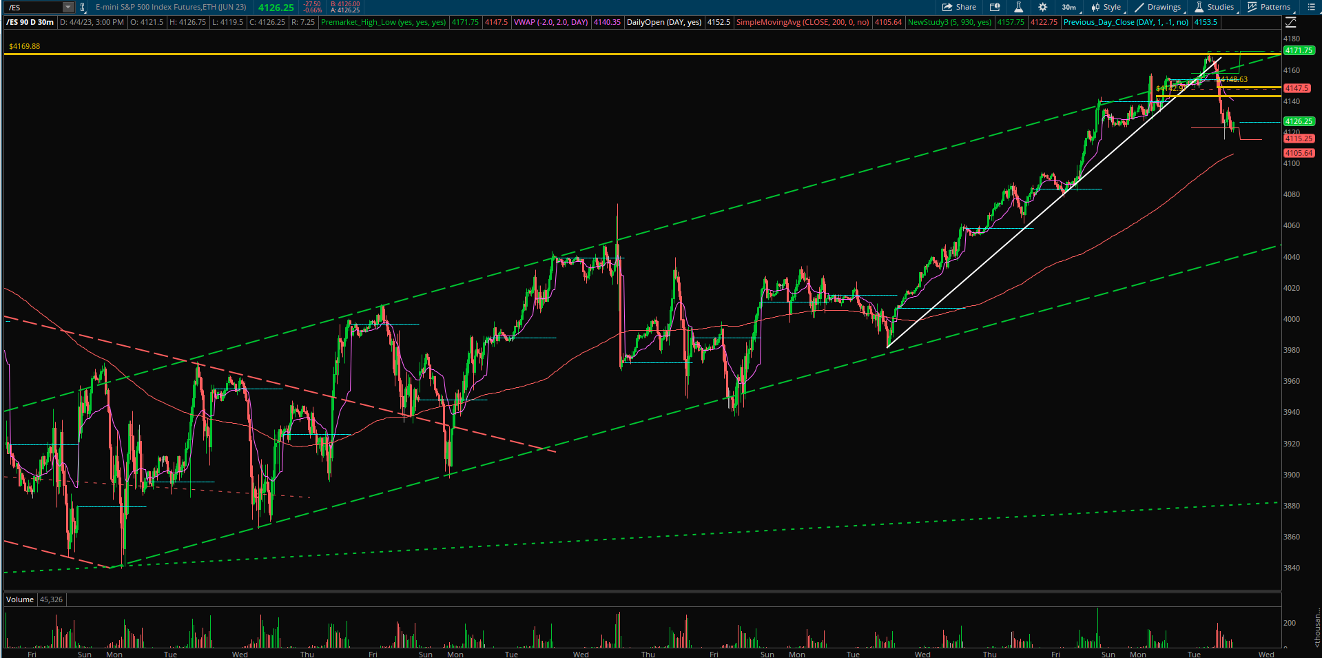The width and height of the screenshot is (1322, 658).
Task: Click the calendar clock icon
Action: pos(995,7)
